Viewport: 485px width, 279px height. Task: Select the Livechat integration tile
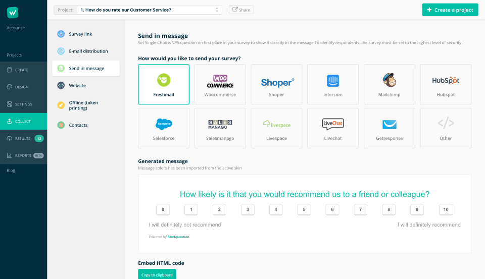point(332,128)
